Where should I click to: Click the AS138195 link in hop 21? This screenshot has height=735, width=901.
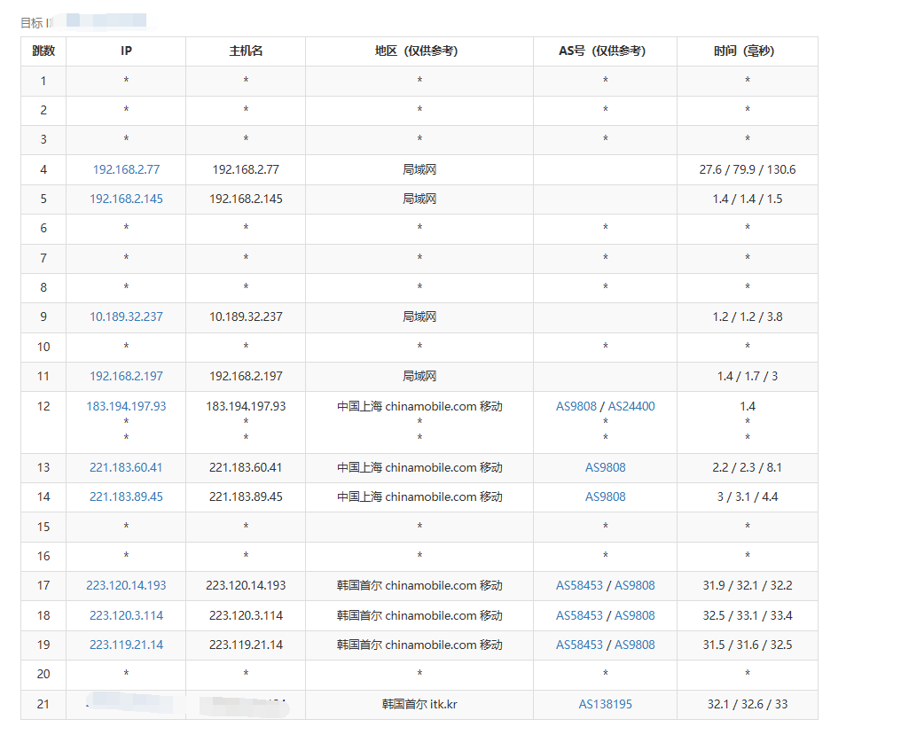pos(605,704)
